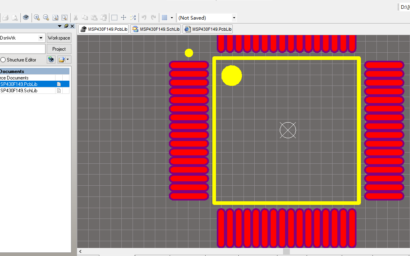This screenshot has width=410, height=256.
Task: Click document icon beside SchLib row
Action: 59,91
